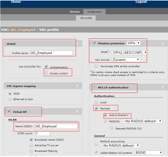Switch to the Overview tab
The width and height of the screenshot is (168, 157).
[x=75, y=12]
